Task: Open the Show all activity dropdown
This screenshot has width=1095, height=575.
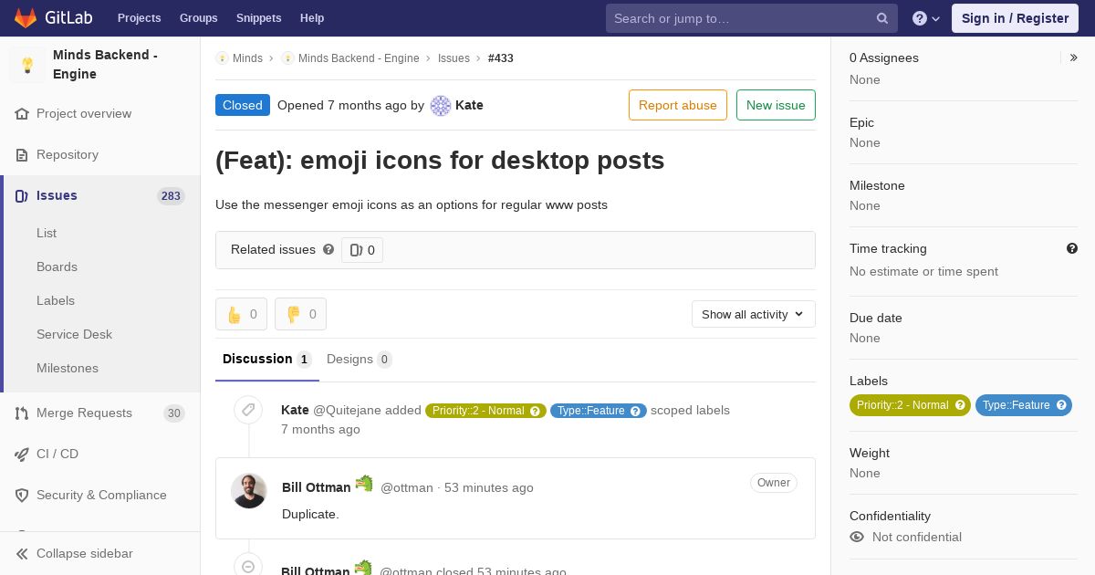Action: (x=754, y=314)
